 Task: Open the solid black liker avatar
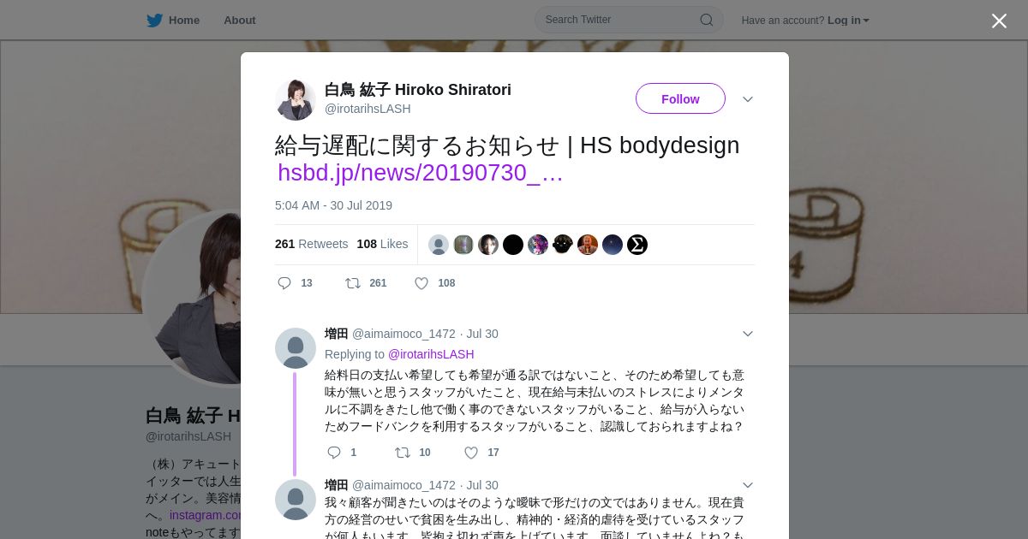[x=513, y=245]
